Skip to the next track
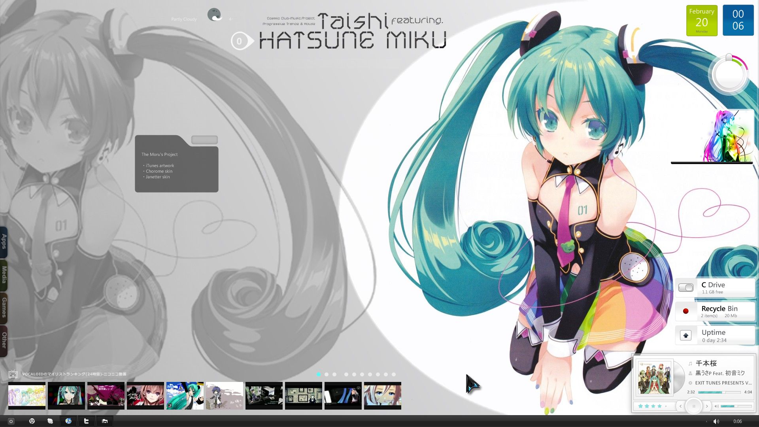Screen dimensions: 759x427 coord(707,406)
